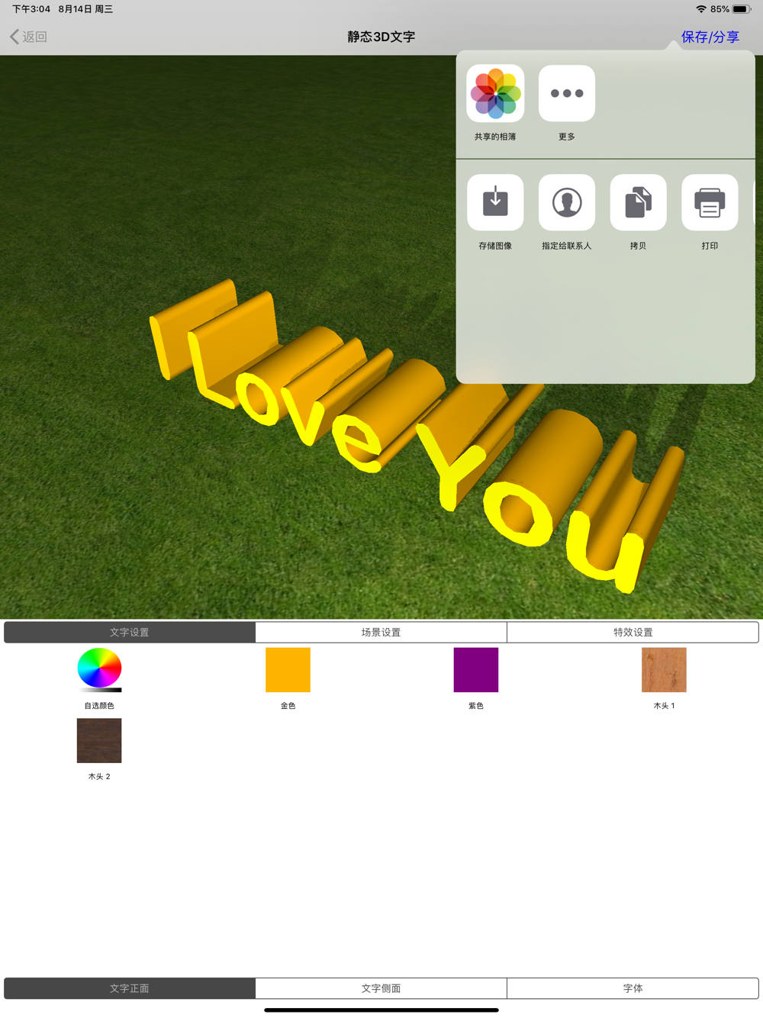763x1018 pixels.
Task: Select the 文字正面 segment
Action: [130, 988]
